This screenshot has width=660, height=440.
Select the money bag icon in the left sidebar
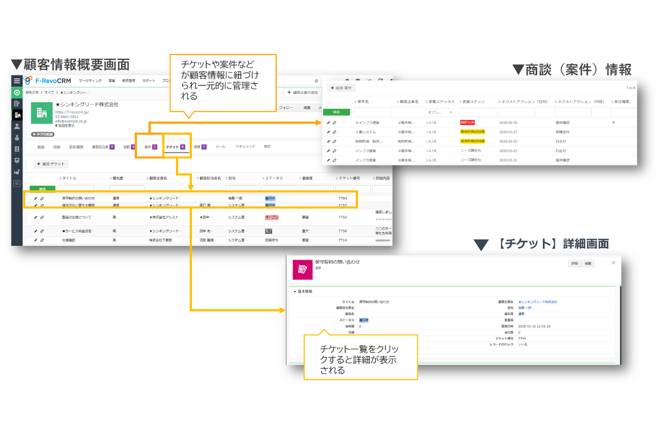pos(17,138)
